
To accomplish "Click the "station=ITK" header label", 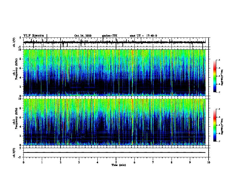I will click(109, 36).
